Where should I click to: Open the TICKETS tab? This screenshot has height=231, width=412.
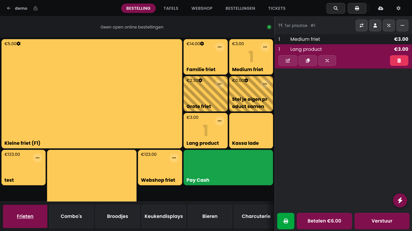point(277,8)
